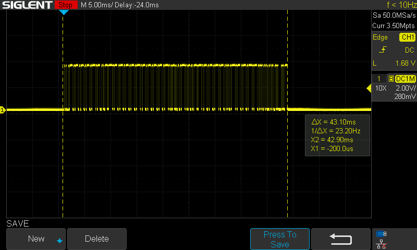417x250 pixels.
Task: Click the yellow pulse burst waveform
Action: point(175,87)
